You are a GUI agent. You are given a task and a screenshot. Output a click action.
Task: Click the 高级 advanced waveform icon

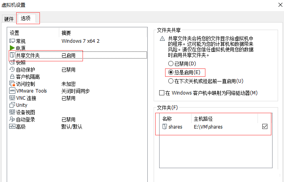(12, 127)
